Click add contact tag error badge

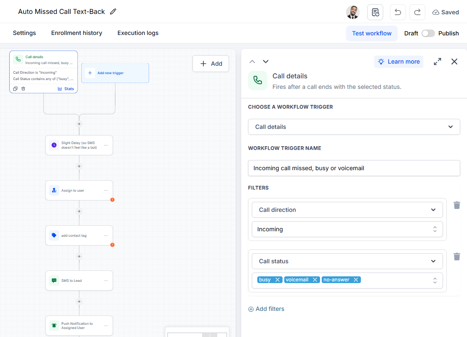[112, 245]
